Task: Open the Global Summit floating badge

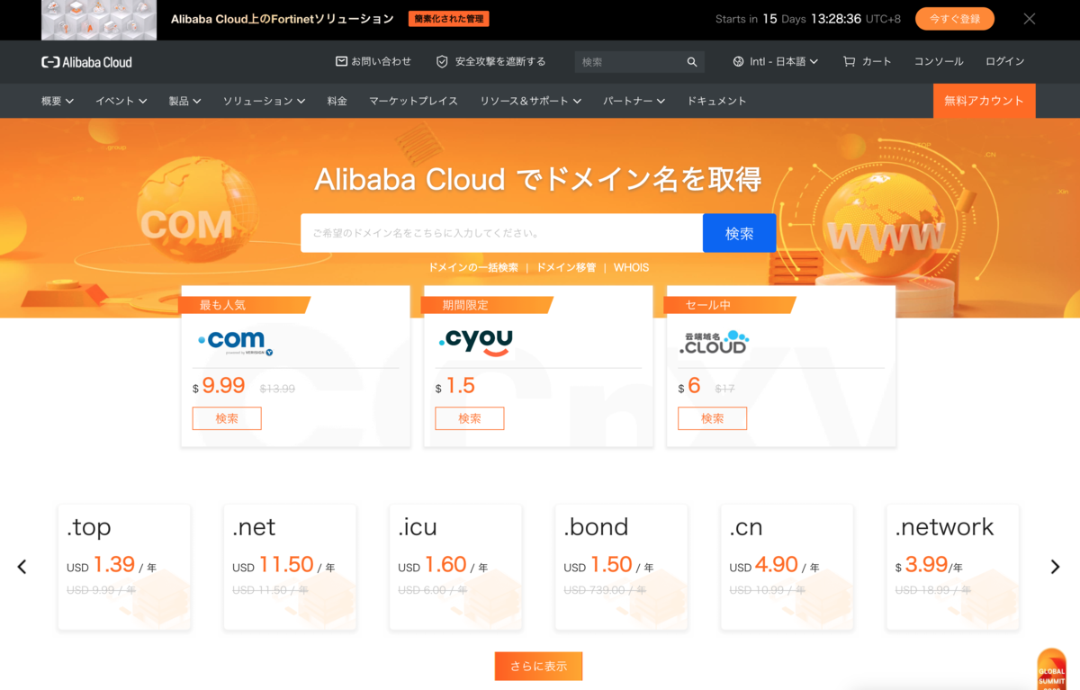Action: tap(1051, 669)
